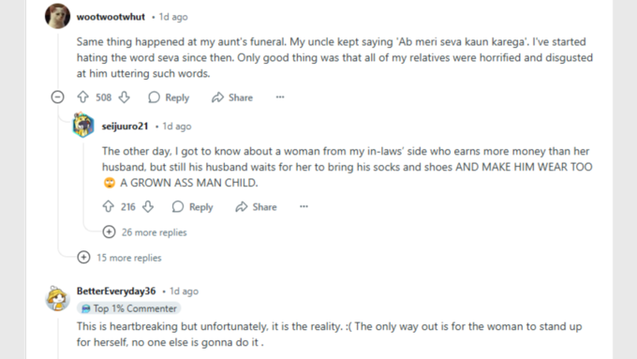
Task: Upvote seijuuro21's reply
Action: 108,206
